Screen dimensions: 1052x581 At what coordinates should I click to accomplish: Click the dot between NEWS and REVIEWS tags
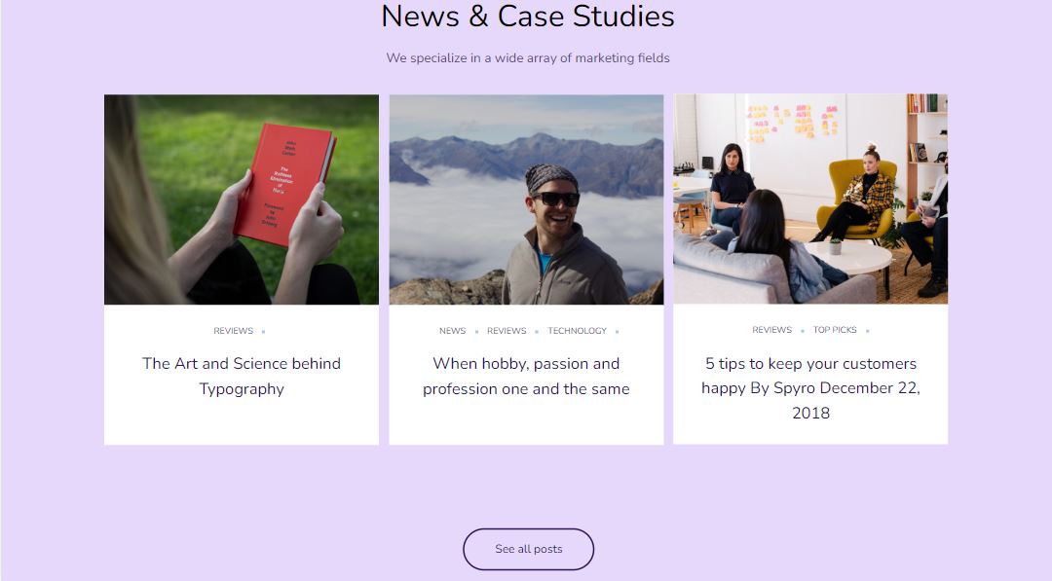(x=477, y=332)
